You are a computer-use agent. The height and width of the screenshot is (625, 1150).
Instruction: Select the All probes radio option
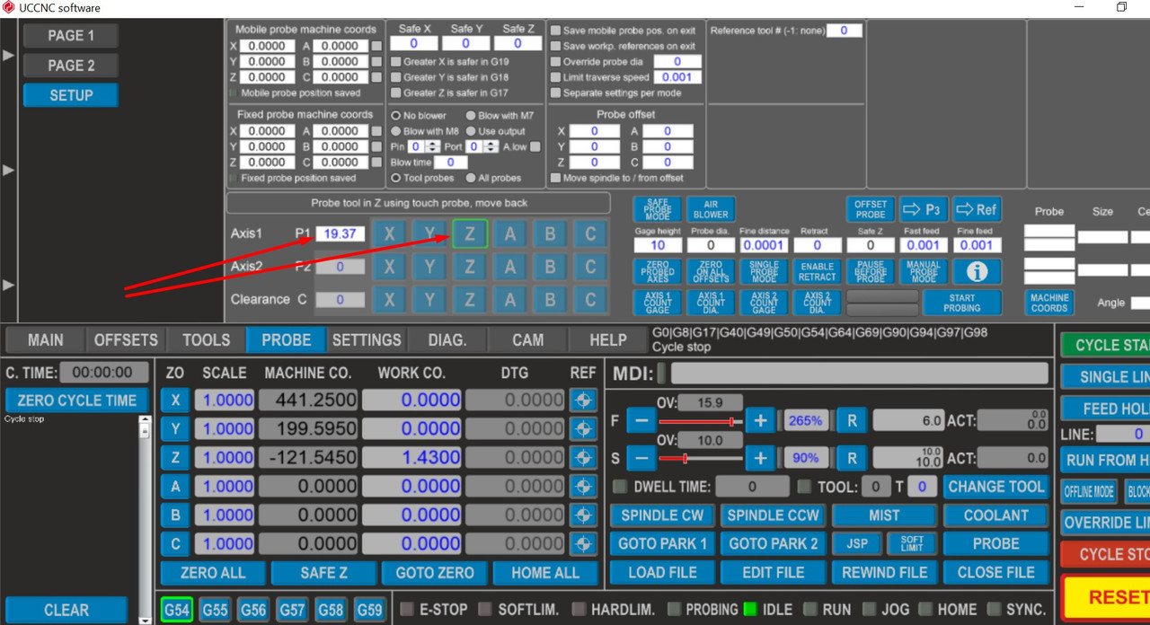click(470, 178)
